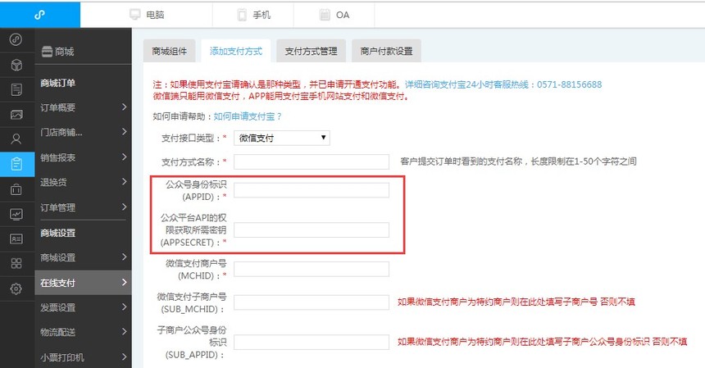Click the SUB_APPID input field
The width and height of the screenshot is (705, 368).
pyautogui.click(x=312, y=342)
